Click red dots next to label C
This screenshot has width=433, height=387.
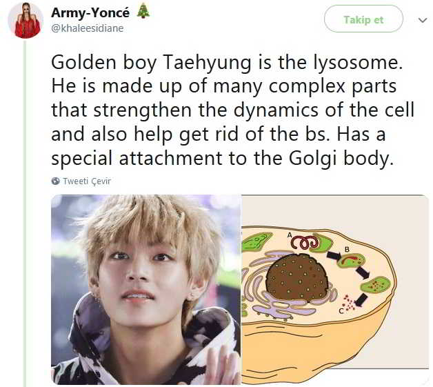coord(350,302)
